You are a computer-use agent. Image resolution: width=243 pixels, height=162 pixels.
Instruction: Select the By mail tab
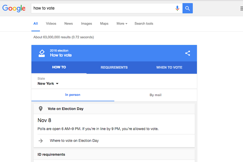pyautogui.click(x=156, y=95)
